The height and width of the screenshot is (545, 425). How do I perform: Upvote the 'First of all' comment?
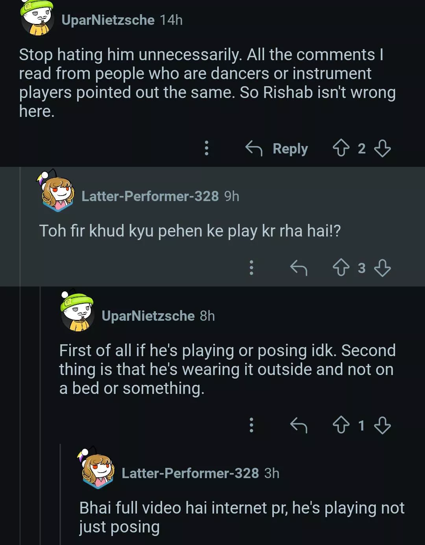[341, 425]
